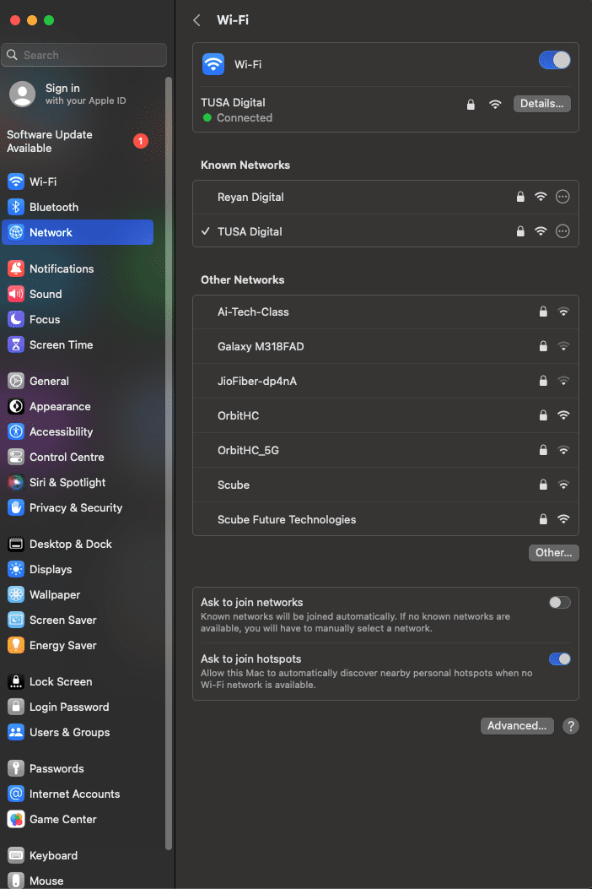Viewport: 592px width, 889px height.
Task: Select the TUSA Digital known network row
Action: (385, 231)
